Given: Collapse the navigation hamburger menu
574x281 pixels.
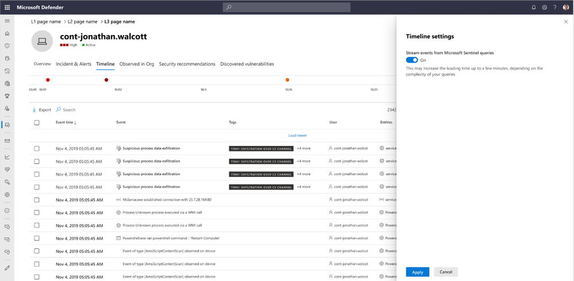Looking at the screenshot, I should 7,21.
